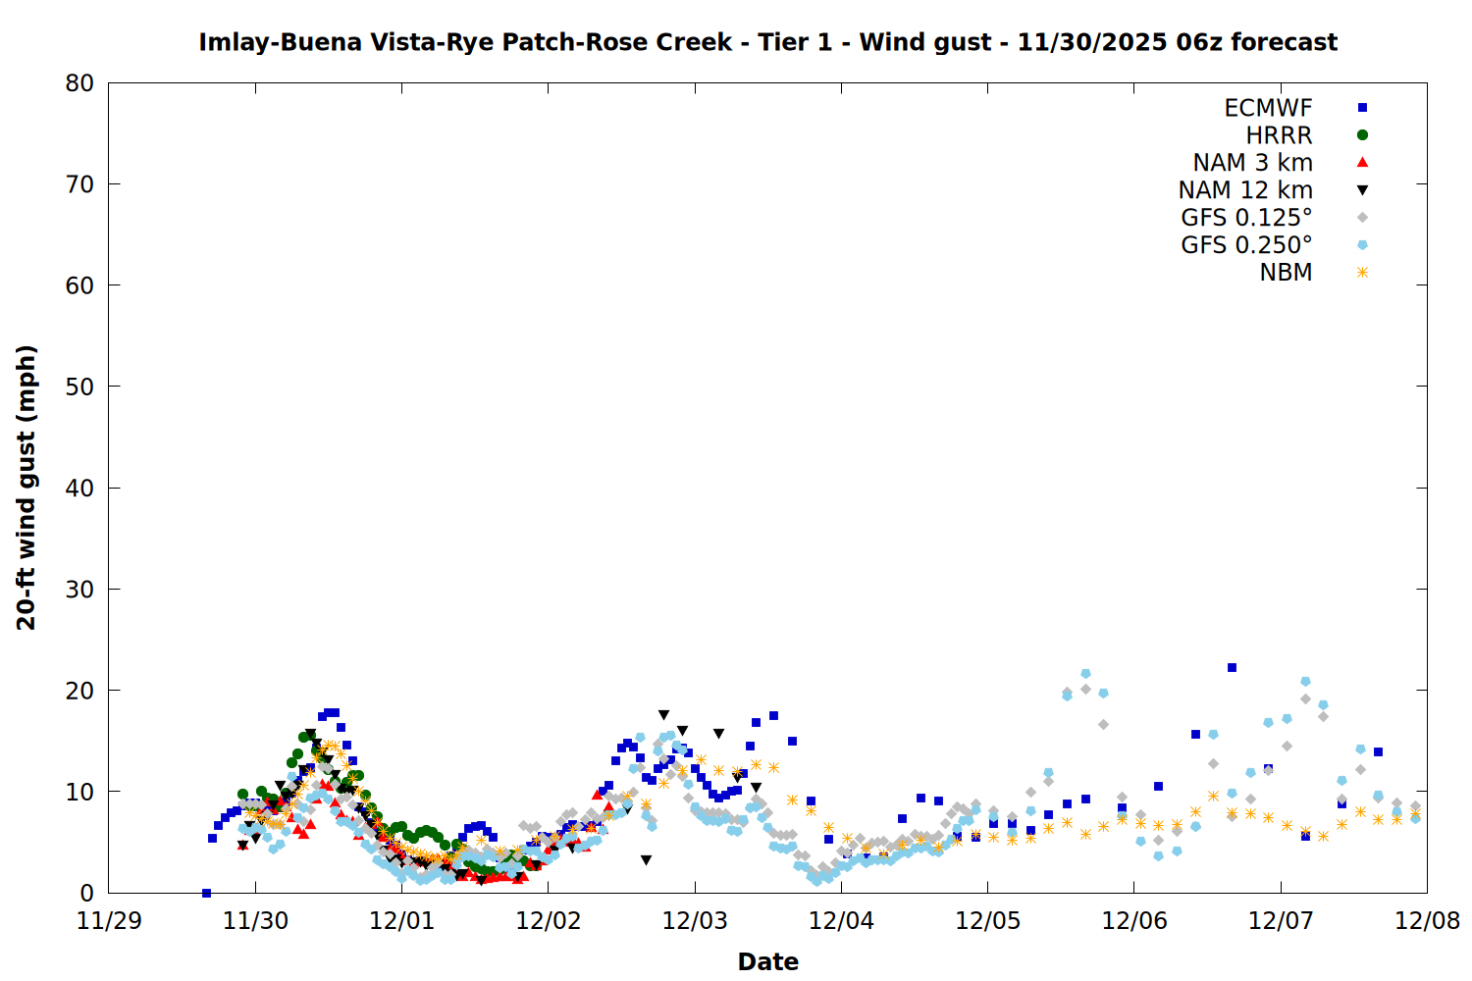This screenshot has height=981, width=1472.
Task: Select the NBM legend label text
Action: 1286,273
